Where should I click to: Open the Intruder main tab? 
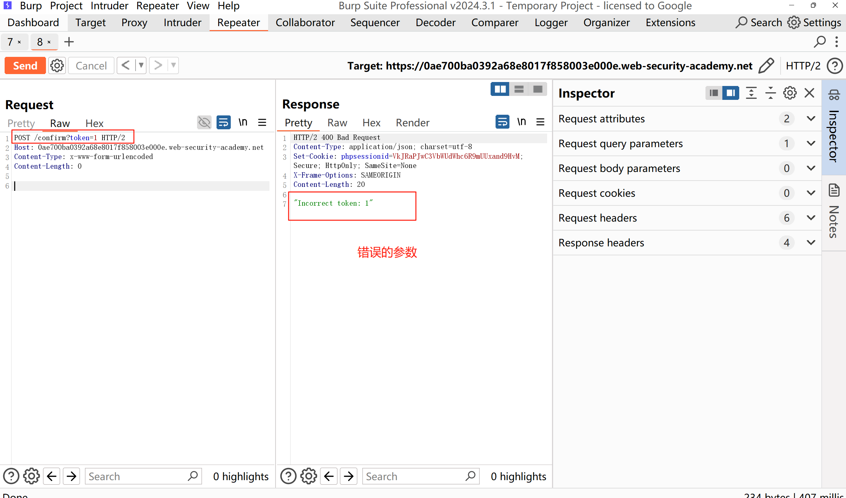182,22
